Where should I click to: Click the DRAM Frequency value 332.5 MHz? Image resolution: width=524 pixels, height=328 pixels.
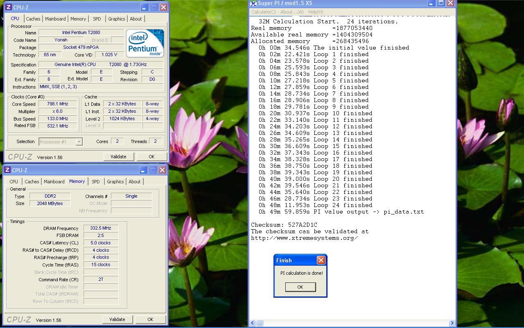pos(101,228)
